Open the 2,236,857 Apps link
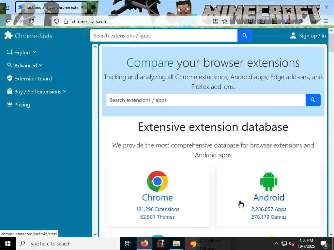334x250 pixels. point(269,209)
